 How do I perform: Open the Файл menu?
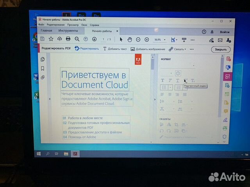click(x=41, y=25)
